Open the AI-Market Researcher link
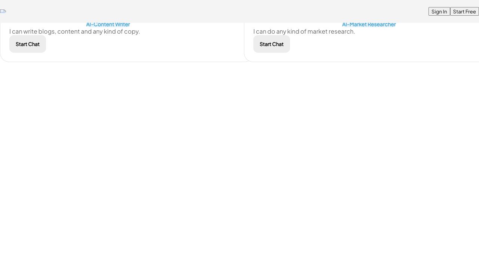 tap(369, 25)
